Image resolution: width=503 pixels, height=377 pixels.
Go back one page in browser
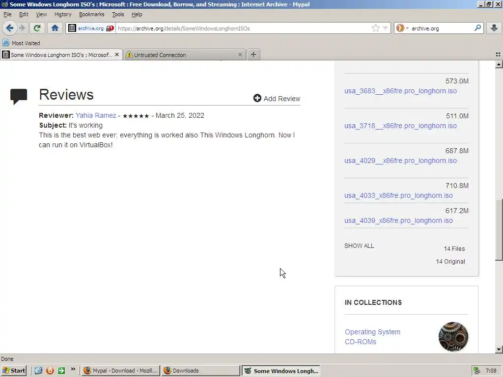tap(10, 28)
